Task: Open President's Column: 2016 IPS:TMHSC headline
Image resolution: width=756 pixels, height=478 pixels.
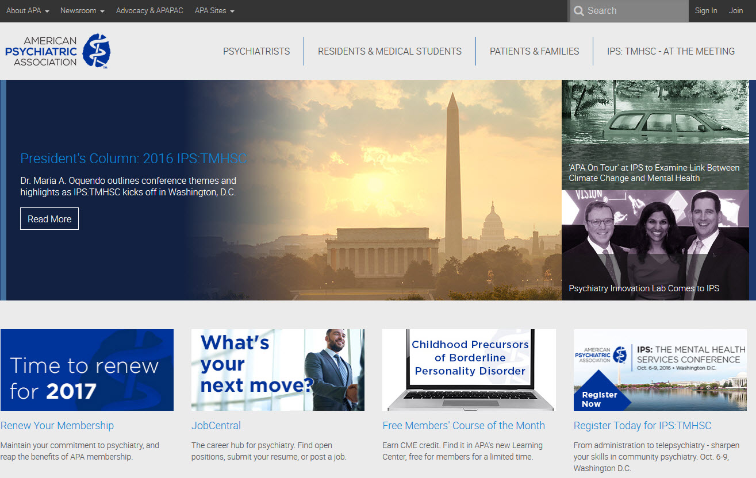Action: (x=133, y=159)
